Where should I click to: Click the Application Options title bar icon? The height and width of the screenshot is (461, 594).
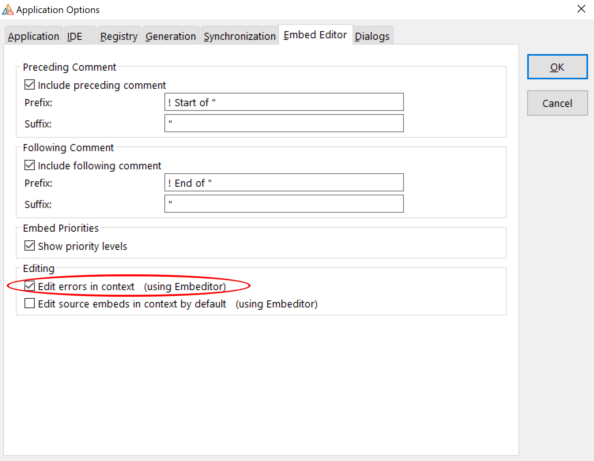click(x=8, y=9)
